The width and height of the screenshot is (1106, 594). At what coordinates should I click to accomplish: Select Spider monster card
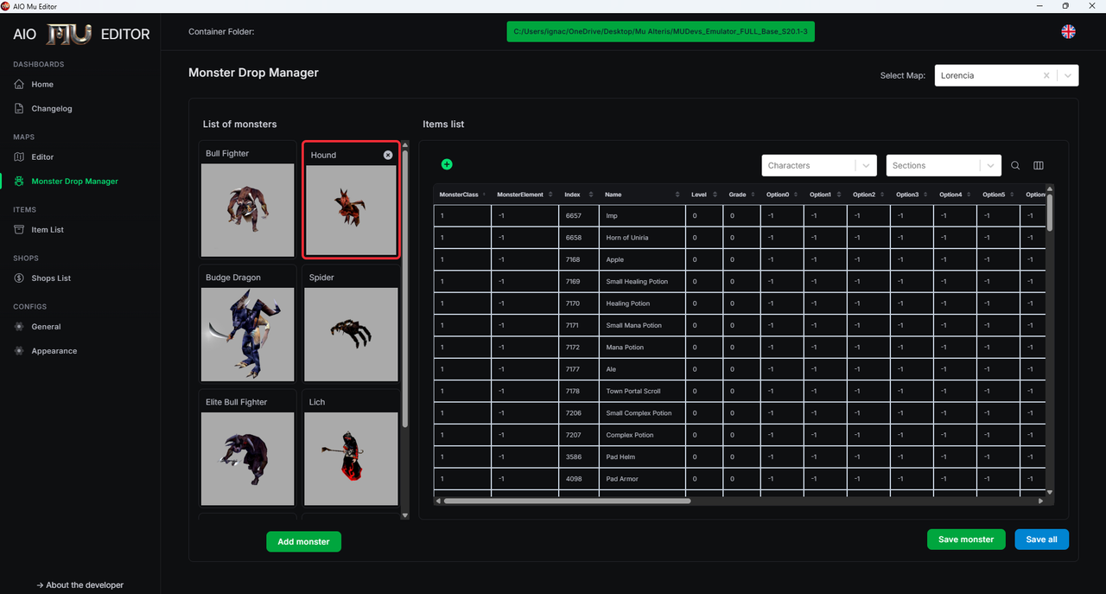coord(351,325)
